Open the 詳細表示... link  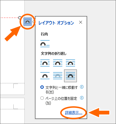[74, 113]
